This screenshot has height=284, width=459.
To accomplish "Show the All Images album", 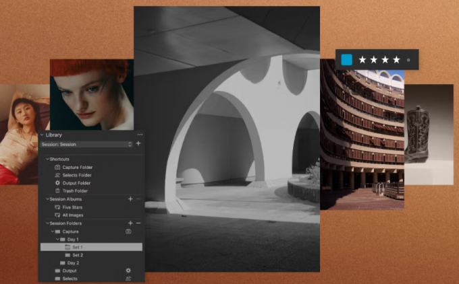I will [72, 215].
